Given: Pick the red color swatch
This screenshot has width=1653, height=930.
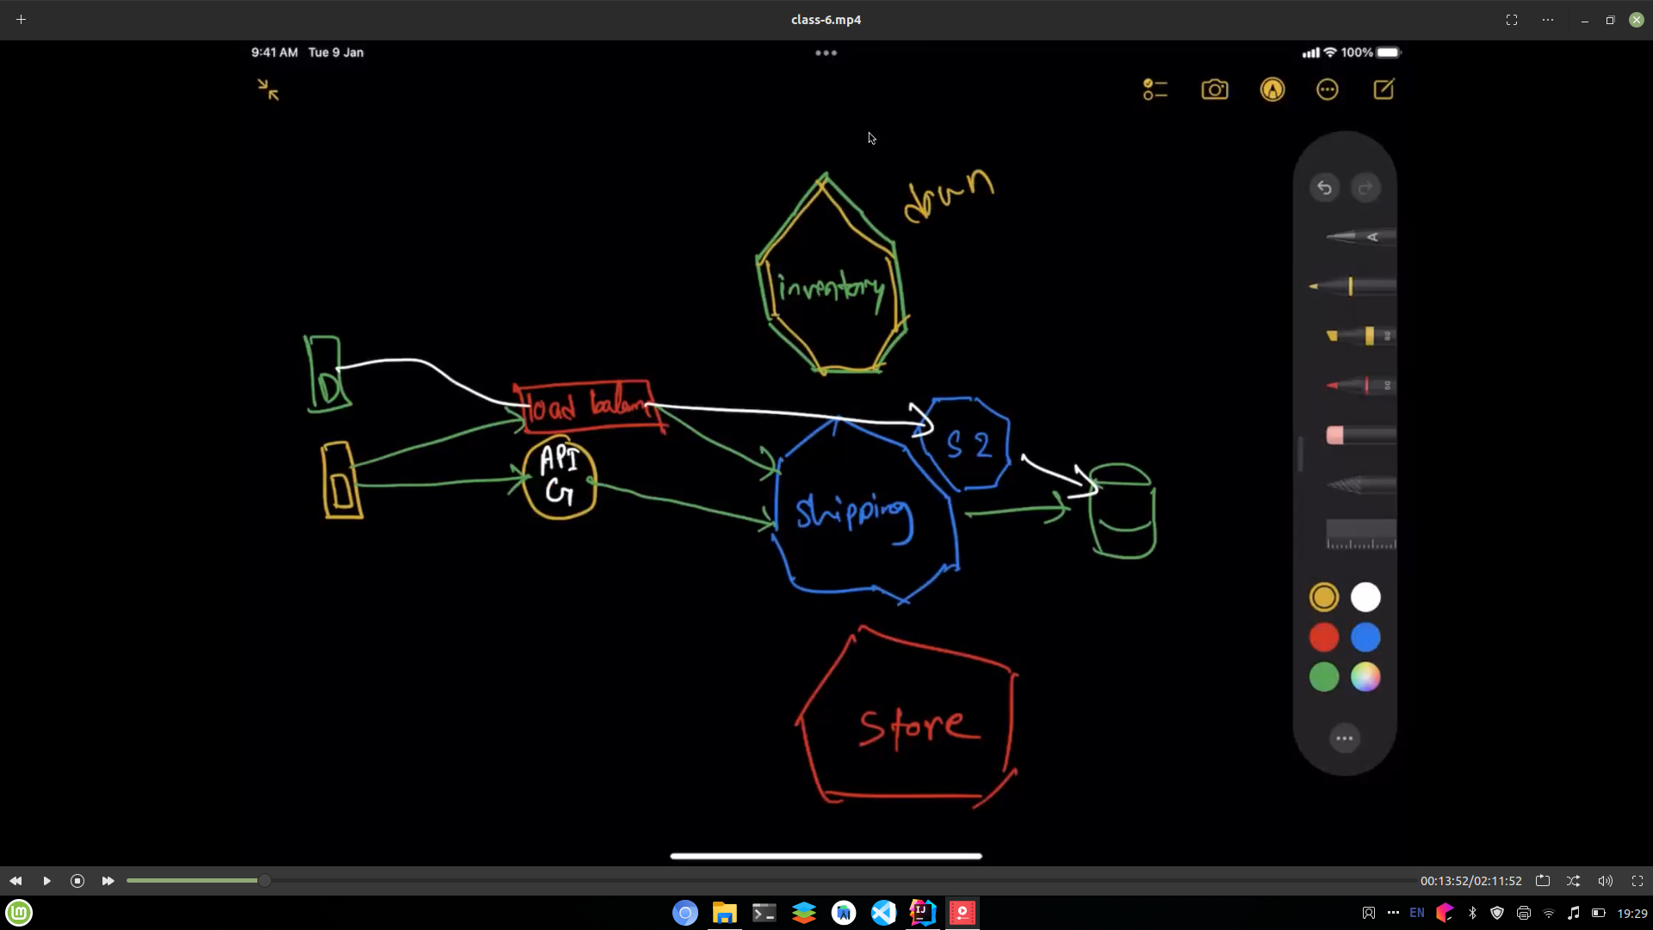Looking at the screenshot, I should tap(1324, 637).
